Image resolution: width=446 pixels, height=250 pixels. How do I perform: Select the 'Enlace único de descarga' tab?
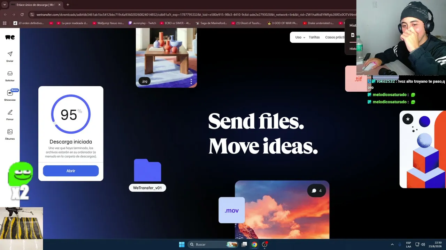click(x=36, y=5)
